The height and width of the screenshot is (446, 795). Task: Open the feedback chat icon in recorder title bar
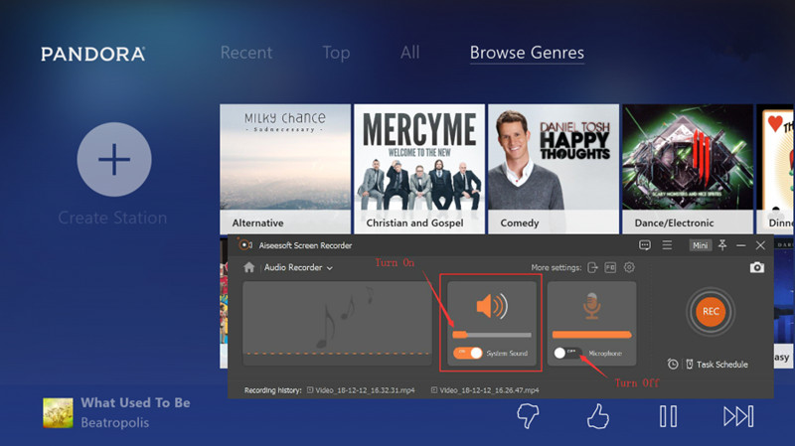[645, 245]
